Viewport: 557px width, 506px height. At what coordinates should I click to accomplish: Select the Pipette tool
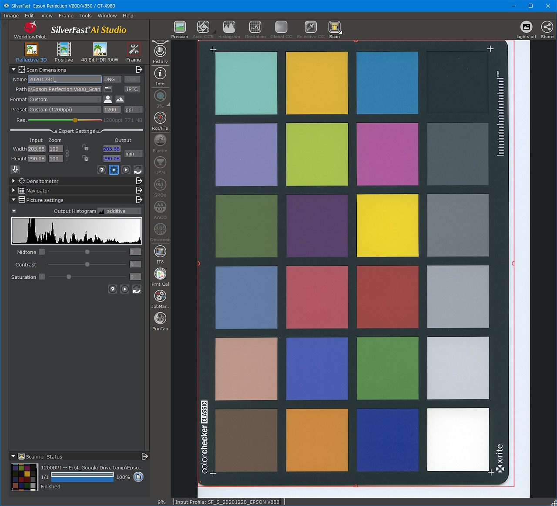click(x=160, y=140)
